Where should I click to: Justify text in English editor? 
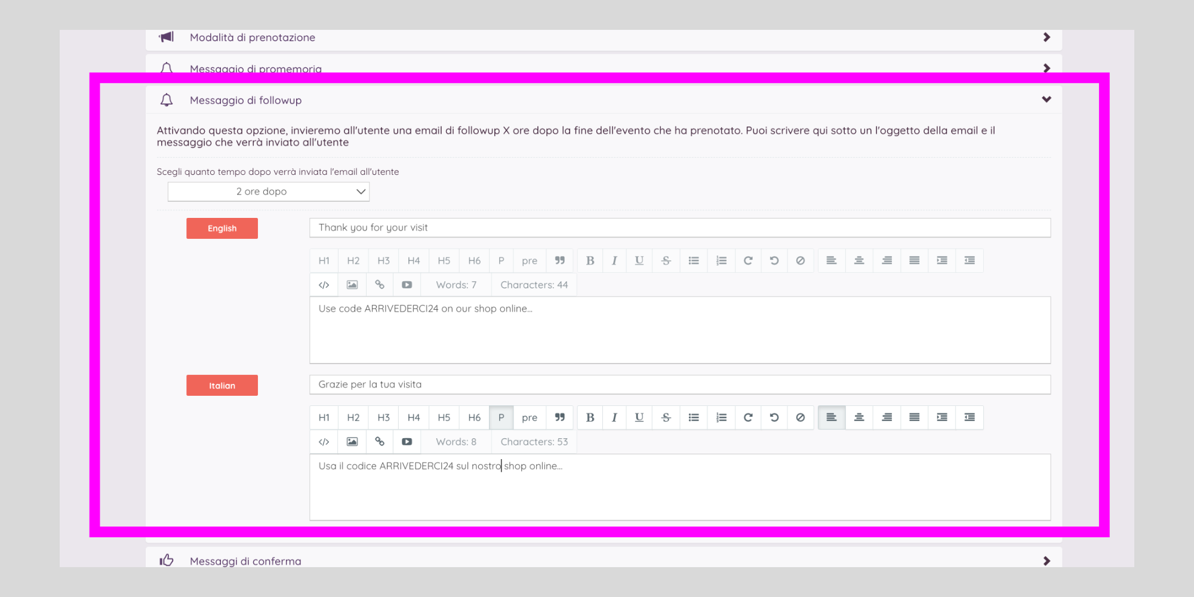[915, 260]
